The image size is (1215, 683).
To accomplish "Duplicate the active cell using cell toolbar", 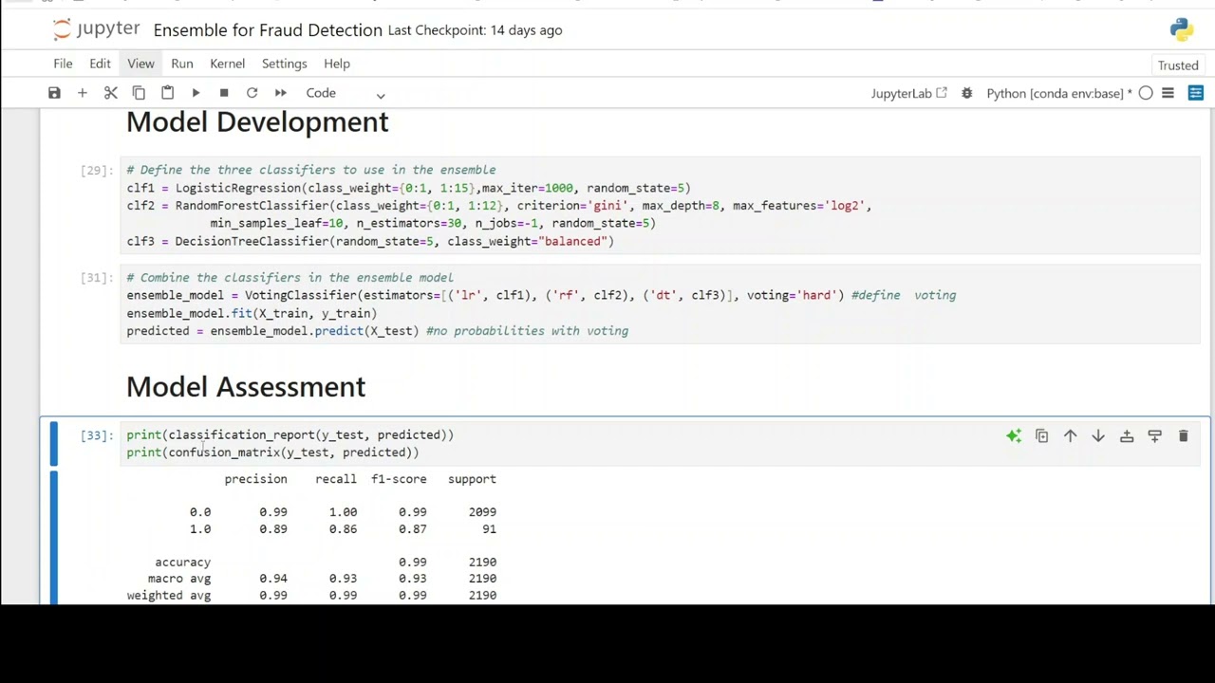I will point(1041,436).
